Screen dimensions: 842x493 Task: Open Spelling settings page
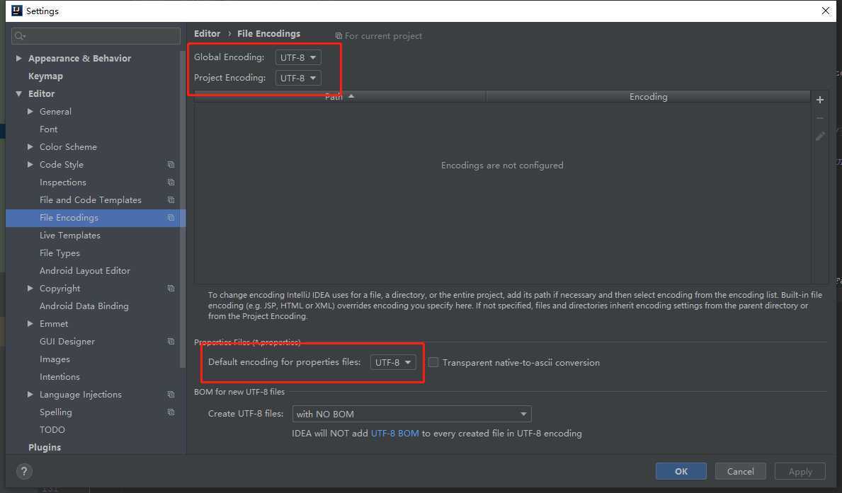coord(56,412)
